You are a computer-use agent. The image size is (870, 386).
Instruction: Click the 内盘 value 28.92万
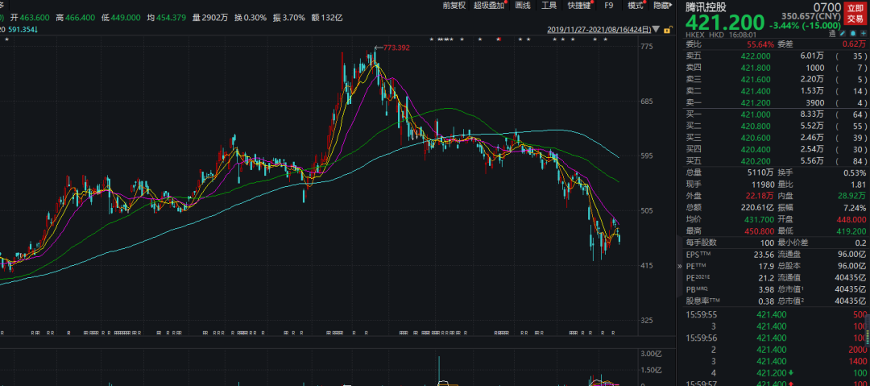[x=852, y=196]
